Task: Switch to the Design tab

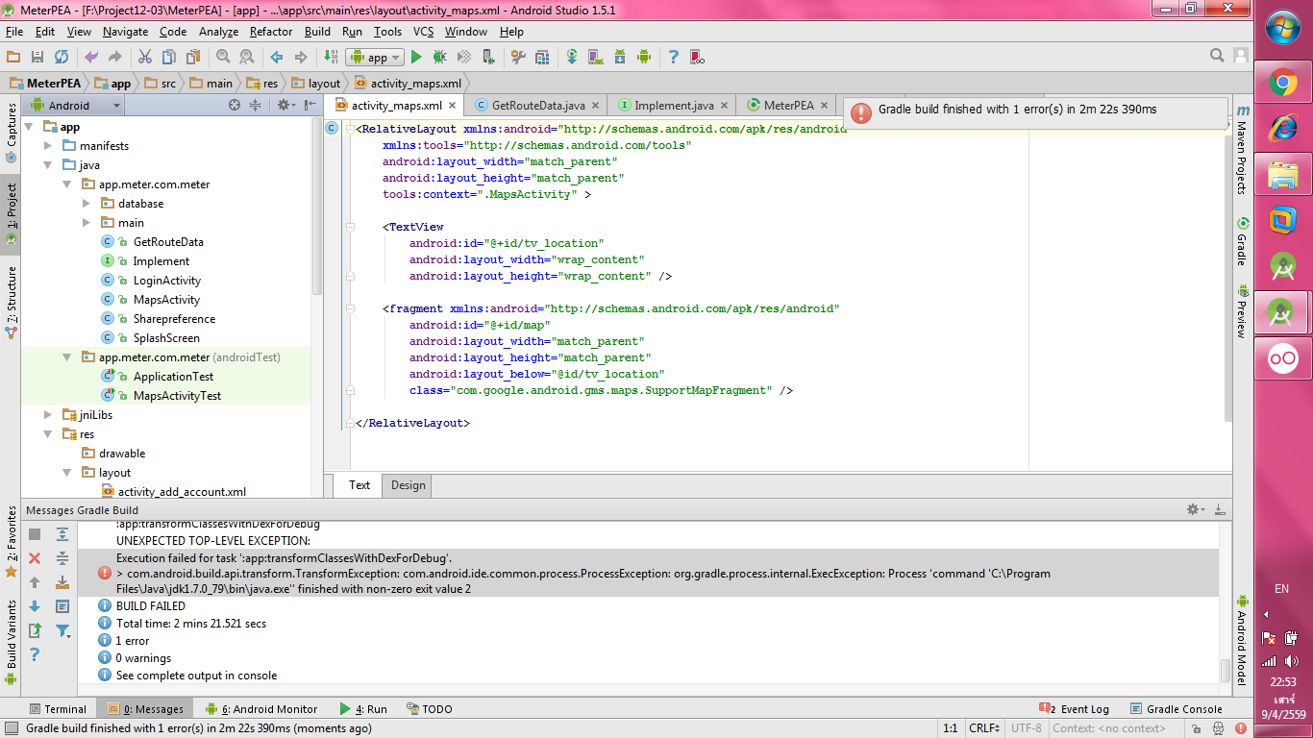Action: click(x=408, y=485)
